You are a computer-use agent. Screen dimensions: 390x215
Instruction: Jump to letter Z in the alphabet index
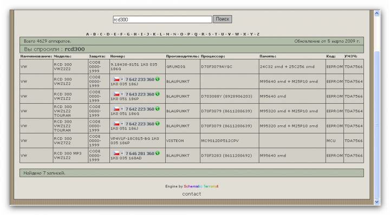(x=258, y=34)
